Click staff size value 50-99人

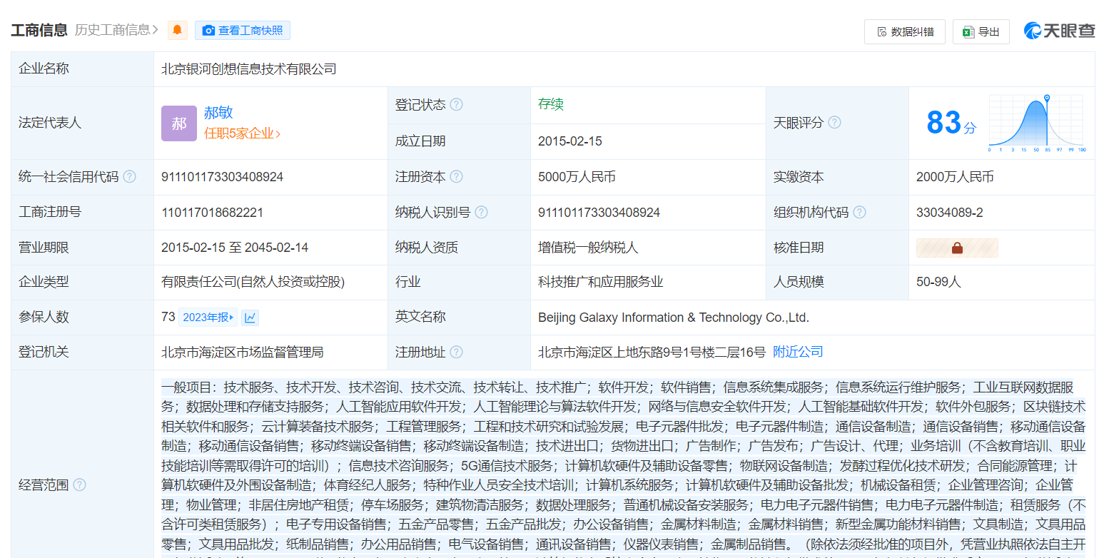pyautogui.click(x=938, y=282)
